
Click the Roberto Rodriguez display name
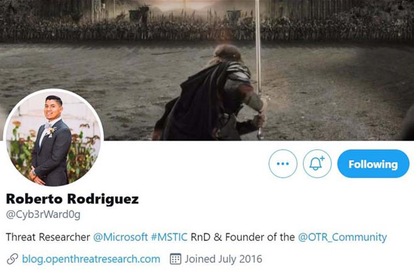pos(72,198)
